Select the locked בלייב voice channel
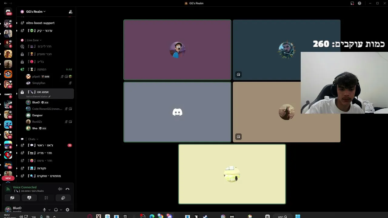The width and height of the screenshot is (388, 218). coord(46,61)
